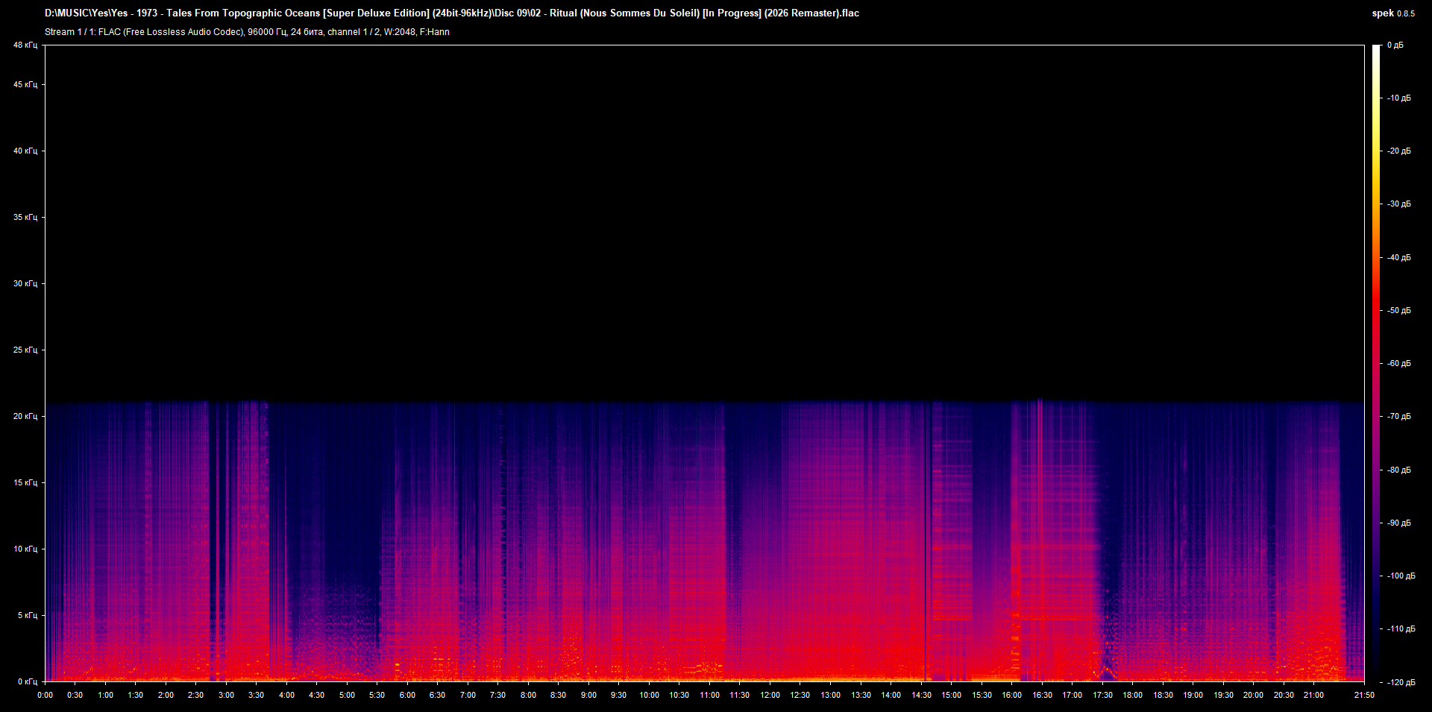Pick the 13:00 time axis label
This screenshot has height=712, width=1432.
coord(831,695)
